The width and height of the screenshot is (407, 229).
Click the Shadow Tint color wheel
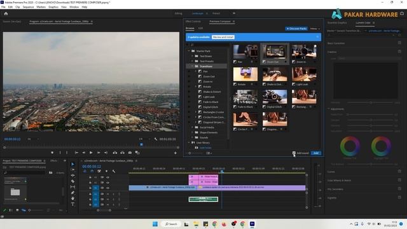coord(350,146)
